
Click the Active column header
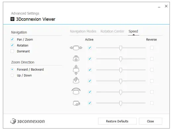[x=89, y=39]
